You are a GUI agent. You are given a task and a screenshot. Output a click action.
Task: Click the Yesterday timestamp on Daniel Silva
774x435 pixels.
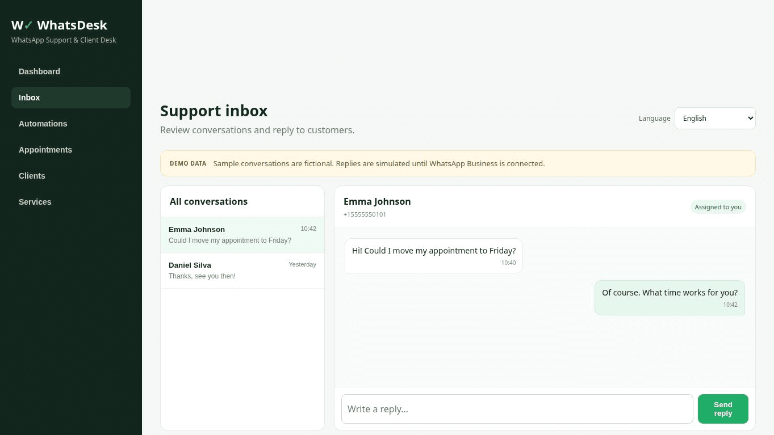point(302,264)
